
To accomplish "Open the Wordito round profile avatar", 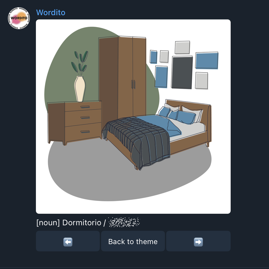I will pyautogui.click(x=19, y=18).
